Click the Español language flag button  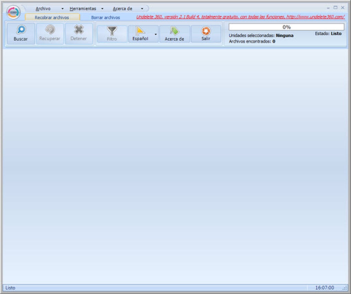(140, 34)
